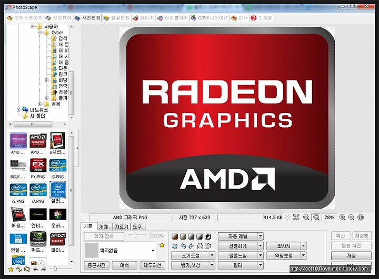
Task: Adjust the thumbnail size slider
Action: 55,268
